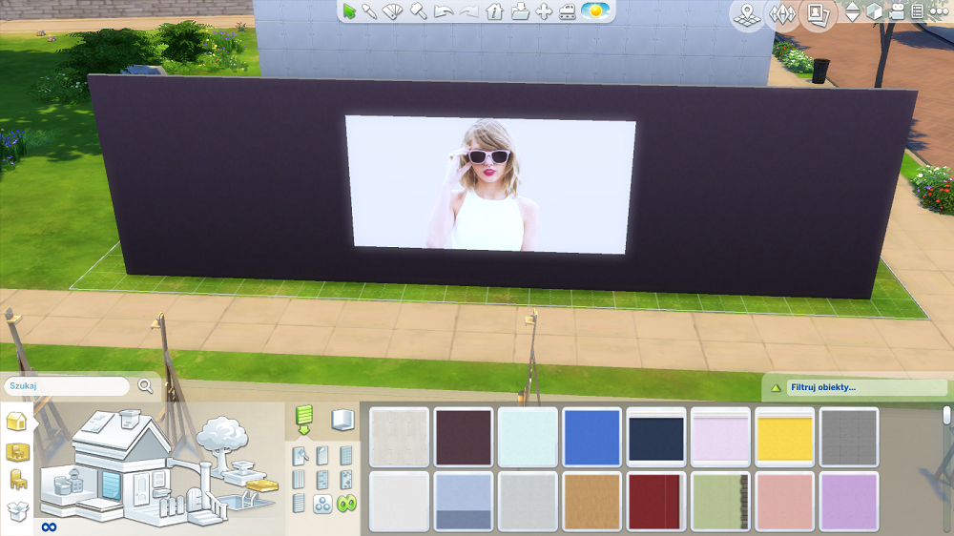This screenshot has width=954, height=536.
Task: Select the sledgehammer demolish tool
Action: coord(418,11)
